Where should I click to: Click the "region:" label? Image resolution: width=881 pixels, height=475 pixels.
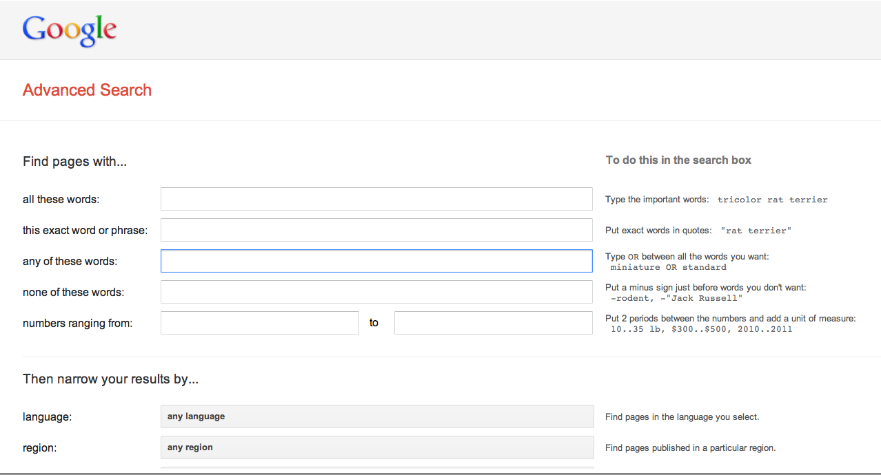39,448
